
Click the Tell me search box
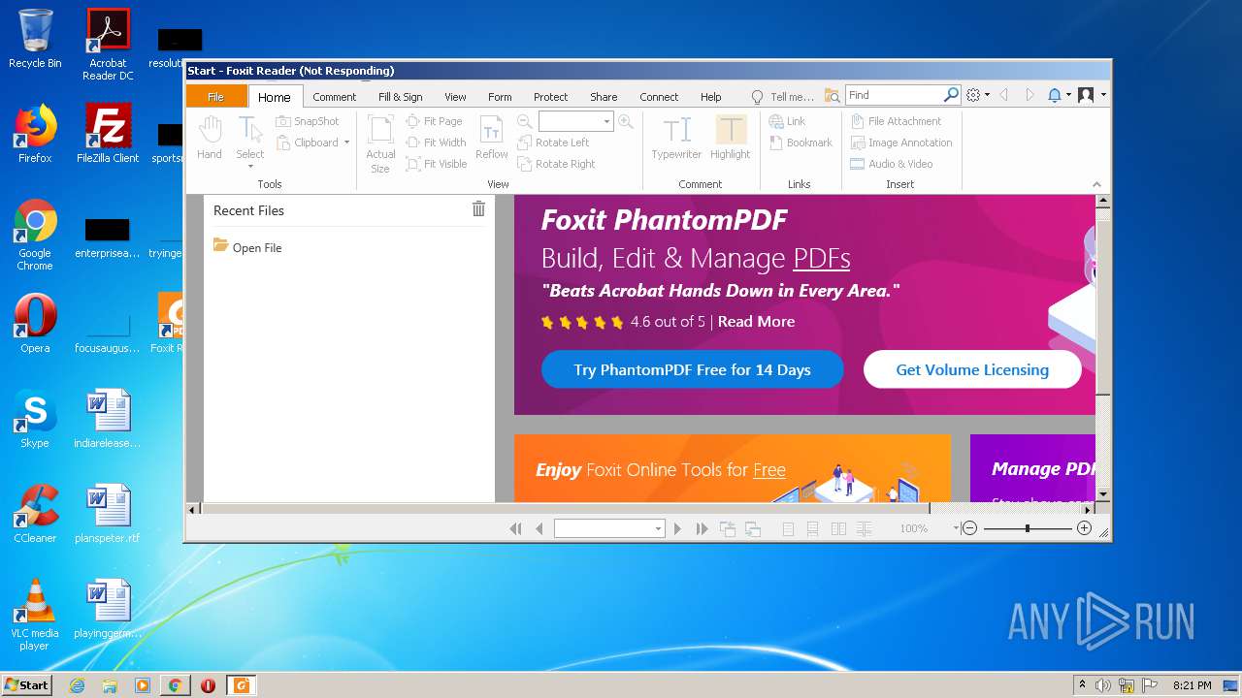tap(783, 97)
